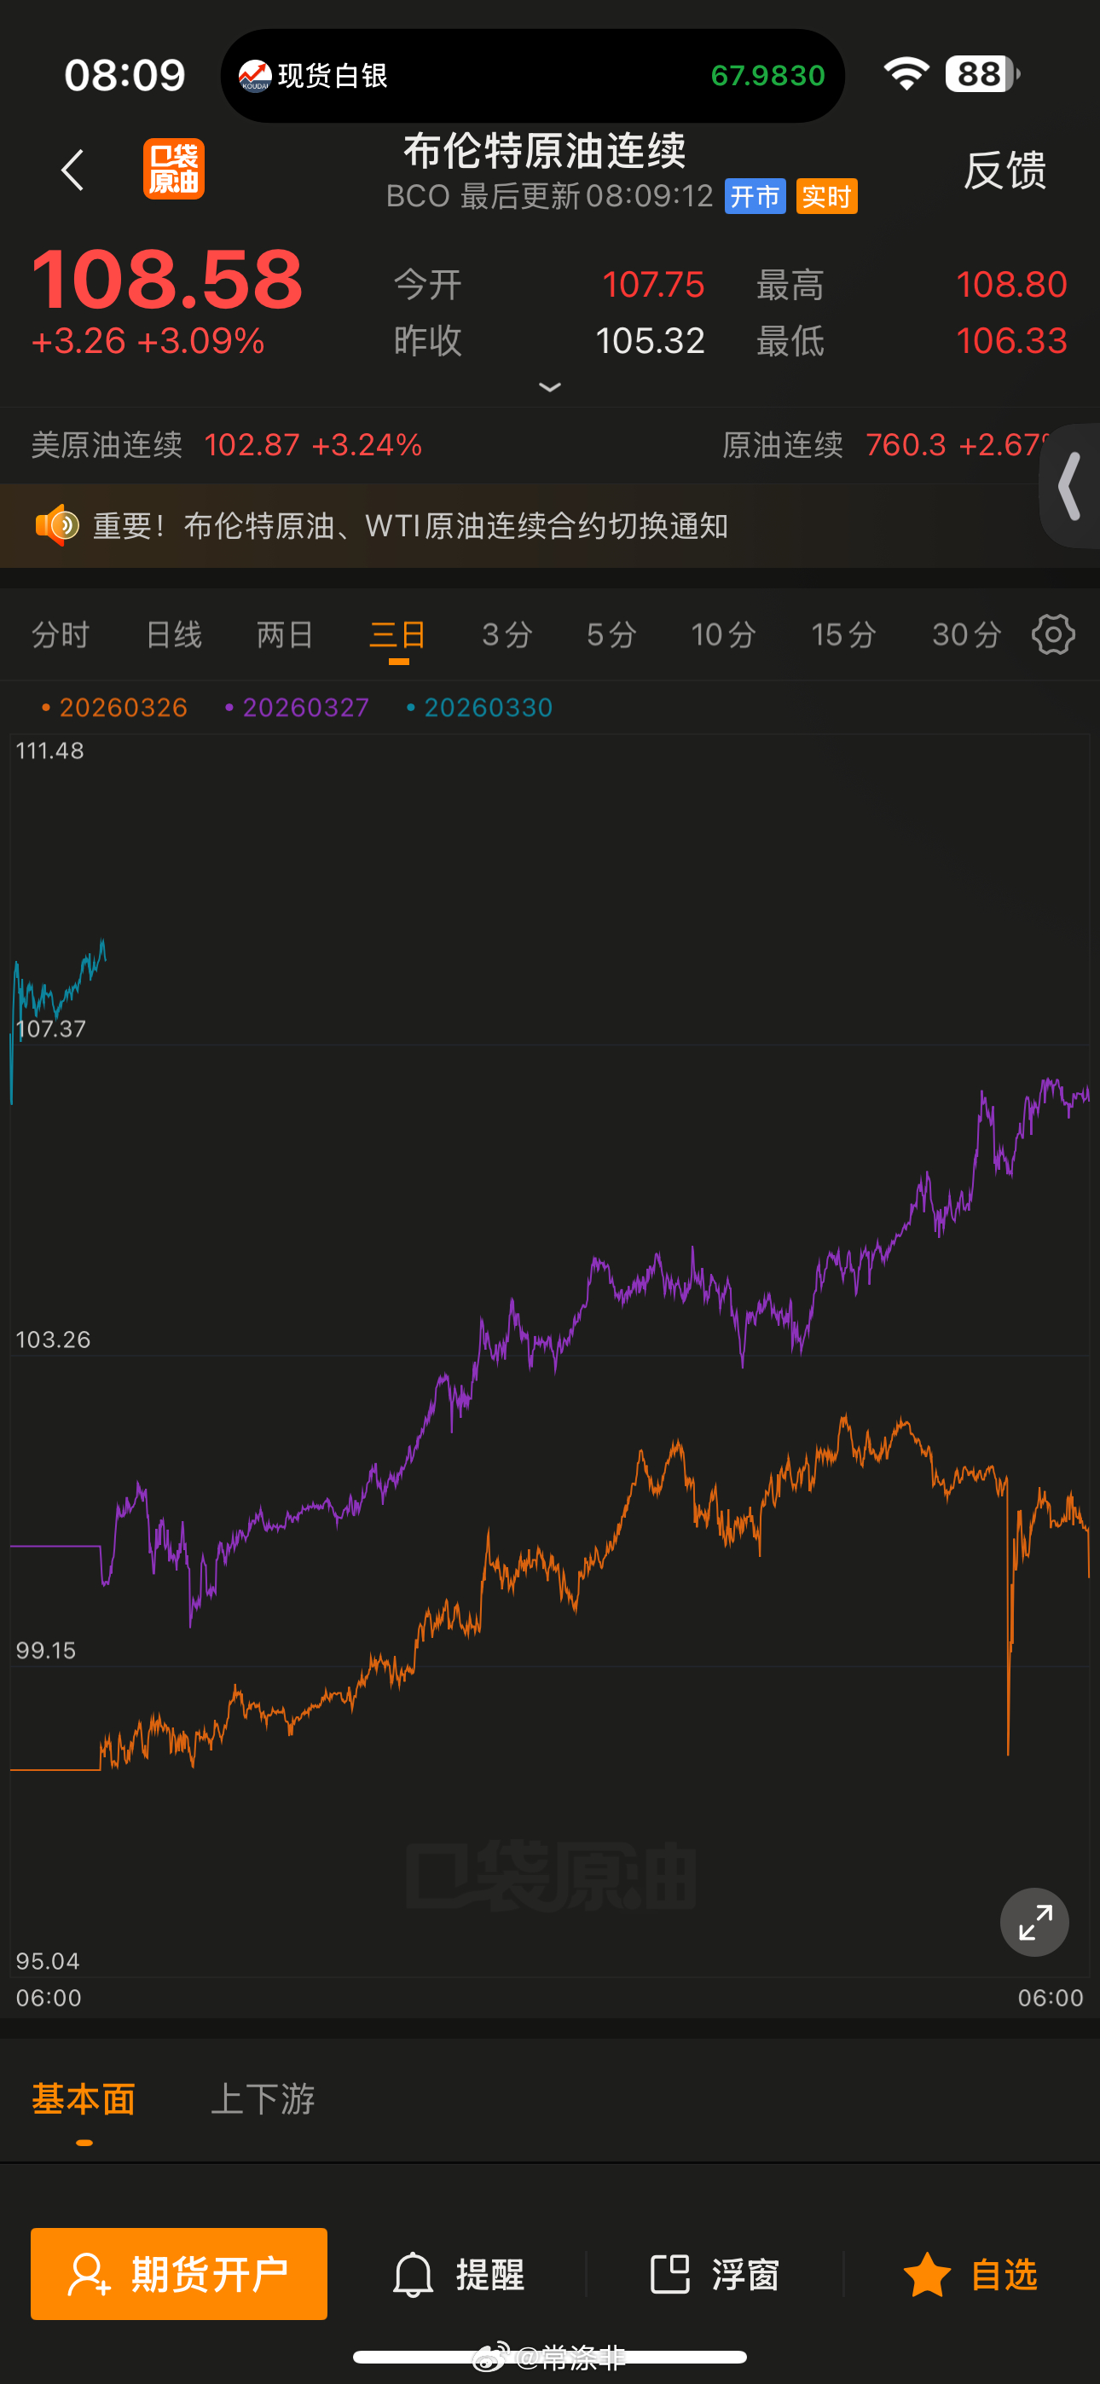
Task: Tap the 103.26 price axis label
Action: click(x=54, y=1340)
